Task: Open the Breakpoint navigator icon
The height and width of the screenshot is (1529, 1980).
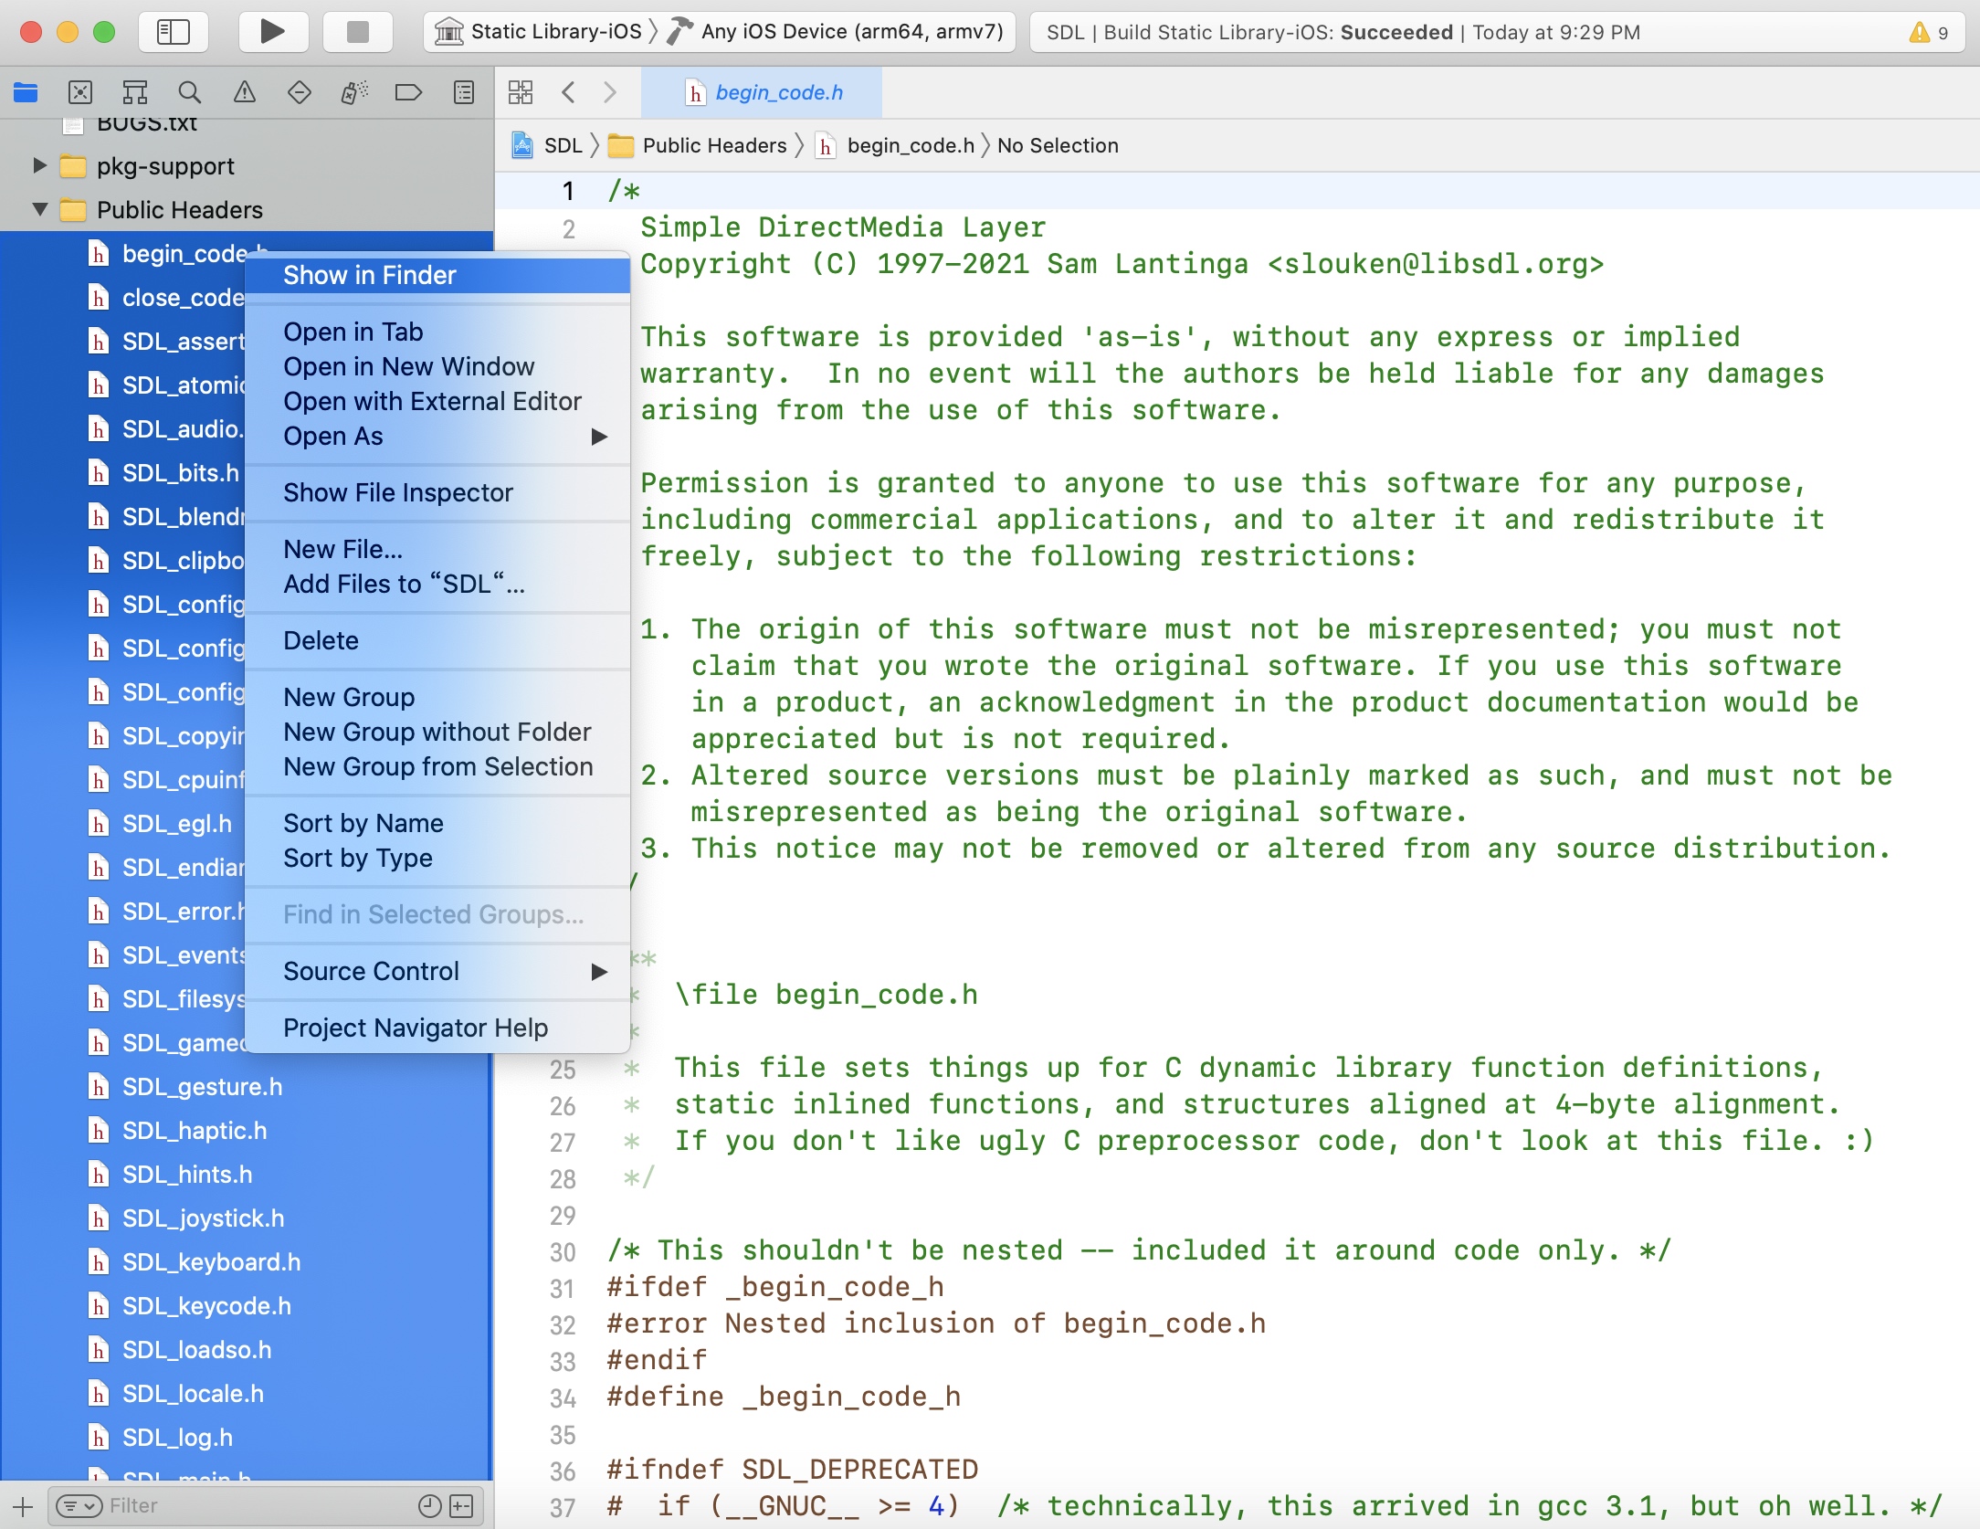Action: pos(408,92)
